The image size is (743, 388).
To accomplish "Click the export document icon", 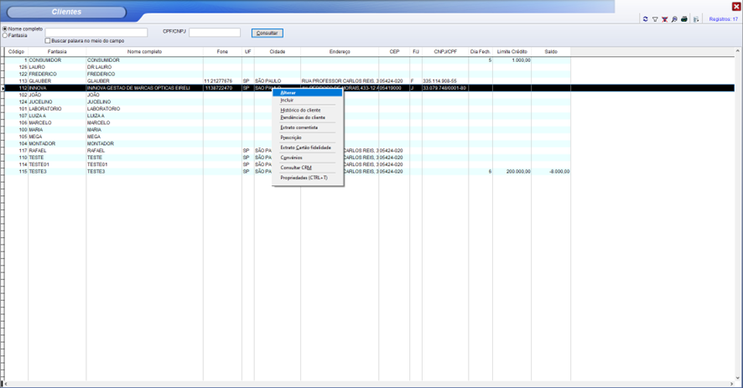I will pos(696,18).
